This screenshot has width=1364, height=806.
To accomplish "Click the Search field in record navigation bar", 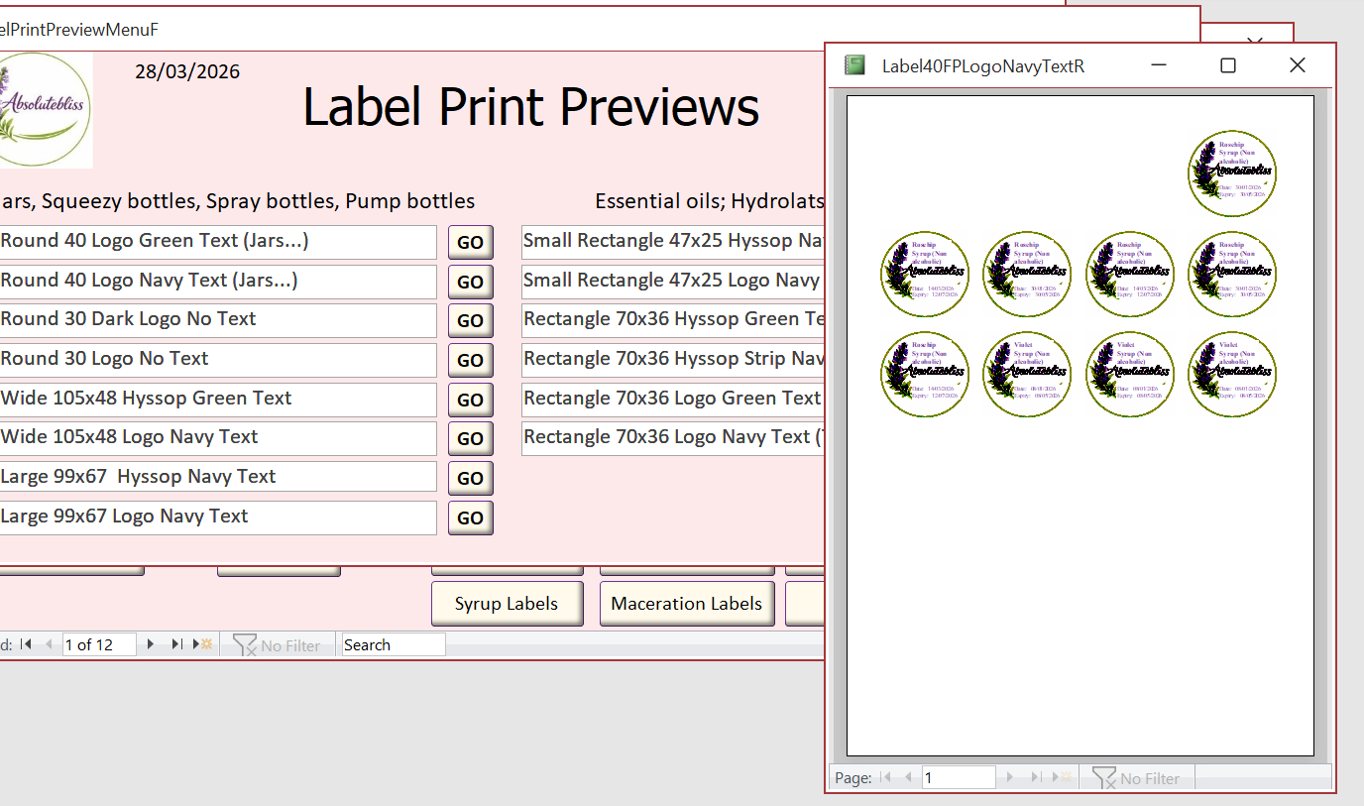I will coord(393,644).
